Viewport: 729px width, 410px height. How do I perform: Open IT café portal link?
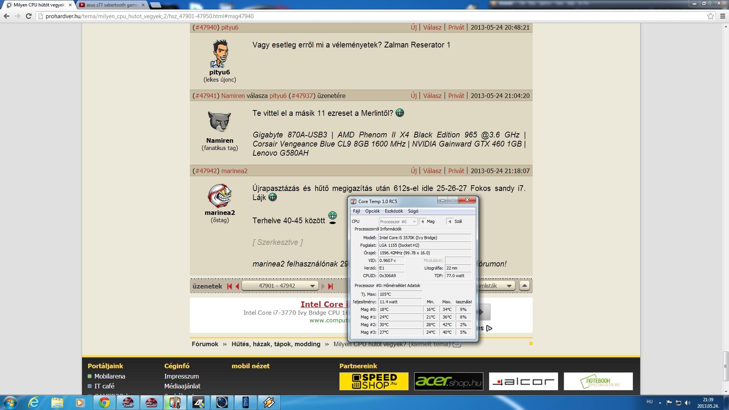104,386
